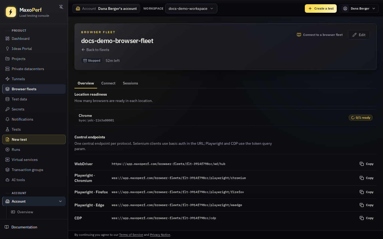Open the Dana Berger user menu chevron
Screen dimensions: 383x239
coord(374,8)
